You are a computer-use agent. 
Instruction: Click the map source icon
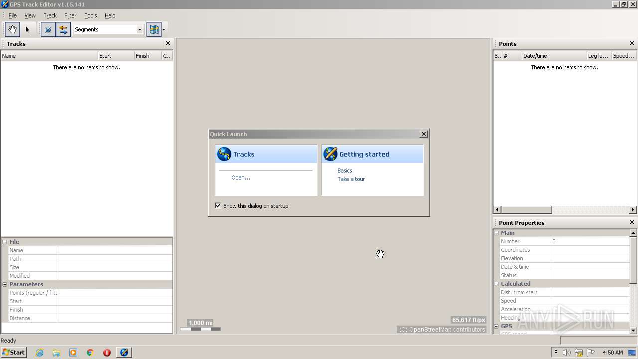point(154,29)
